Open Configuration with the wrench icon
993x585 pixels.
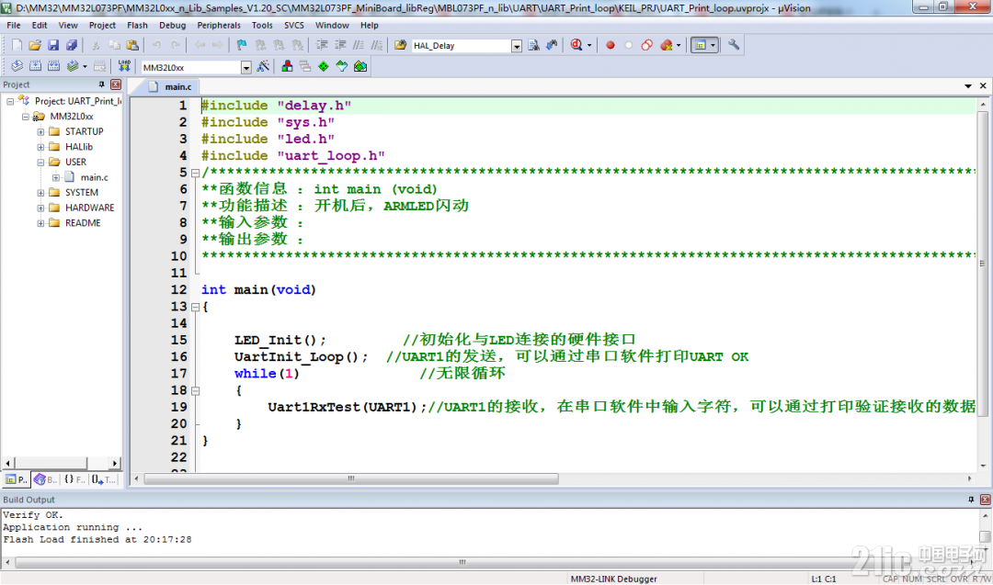[734, 46]
